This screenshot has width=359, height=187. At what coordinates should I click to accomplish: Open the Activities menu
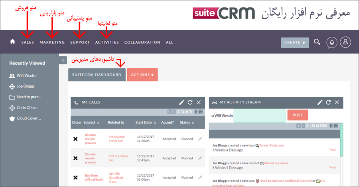107,42
